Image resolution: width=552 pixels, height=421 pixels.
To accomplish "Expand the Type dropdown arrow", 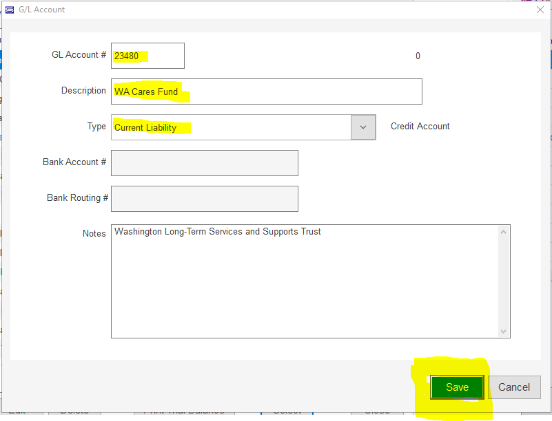I will coord(363,127).
